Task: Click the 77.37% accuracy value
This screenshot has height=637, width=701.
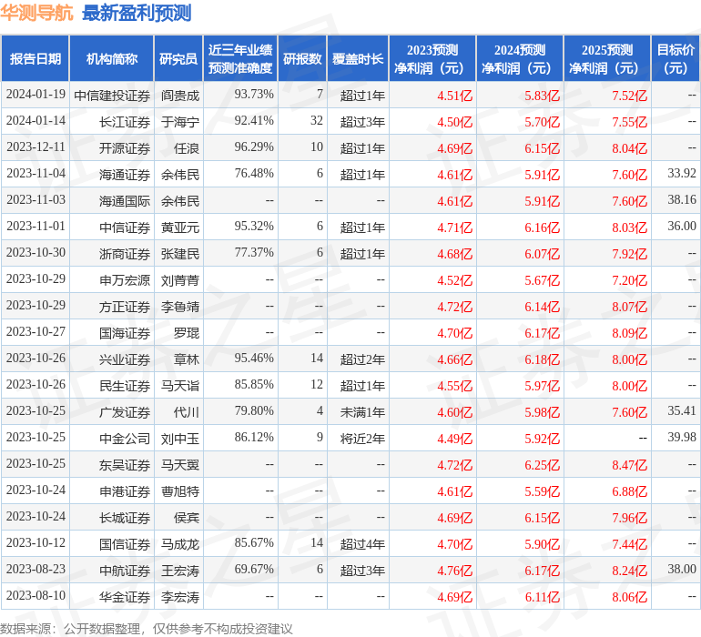Action: [254, 253]
